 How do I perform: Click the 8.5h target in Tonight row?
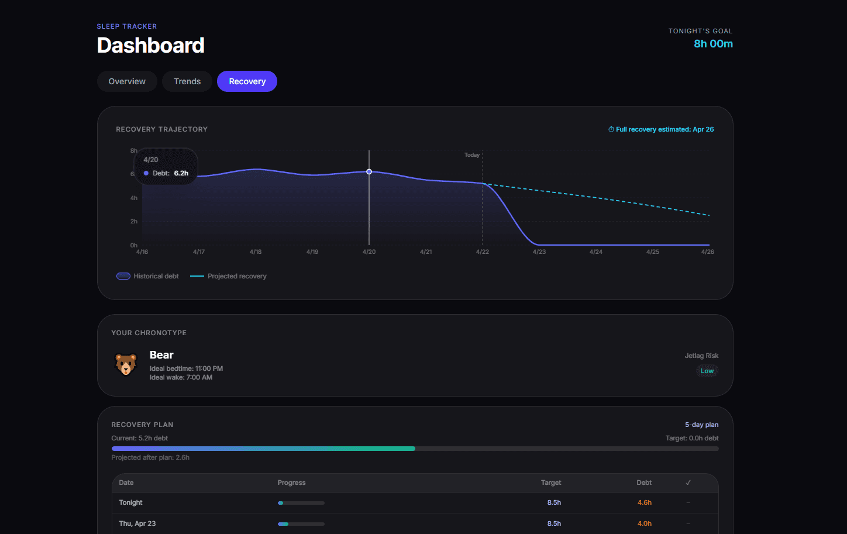[554, 502]
